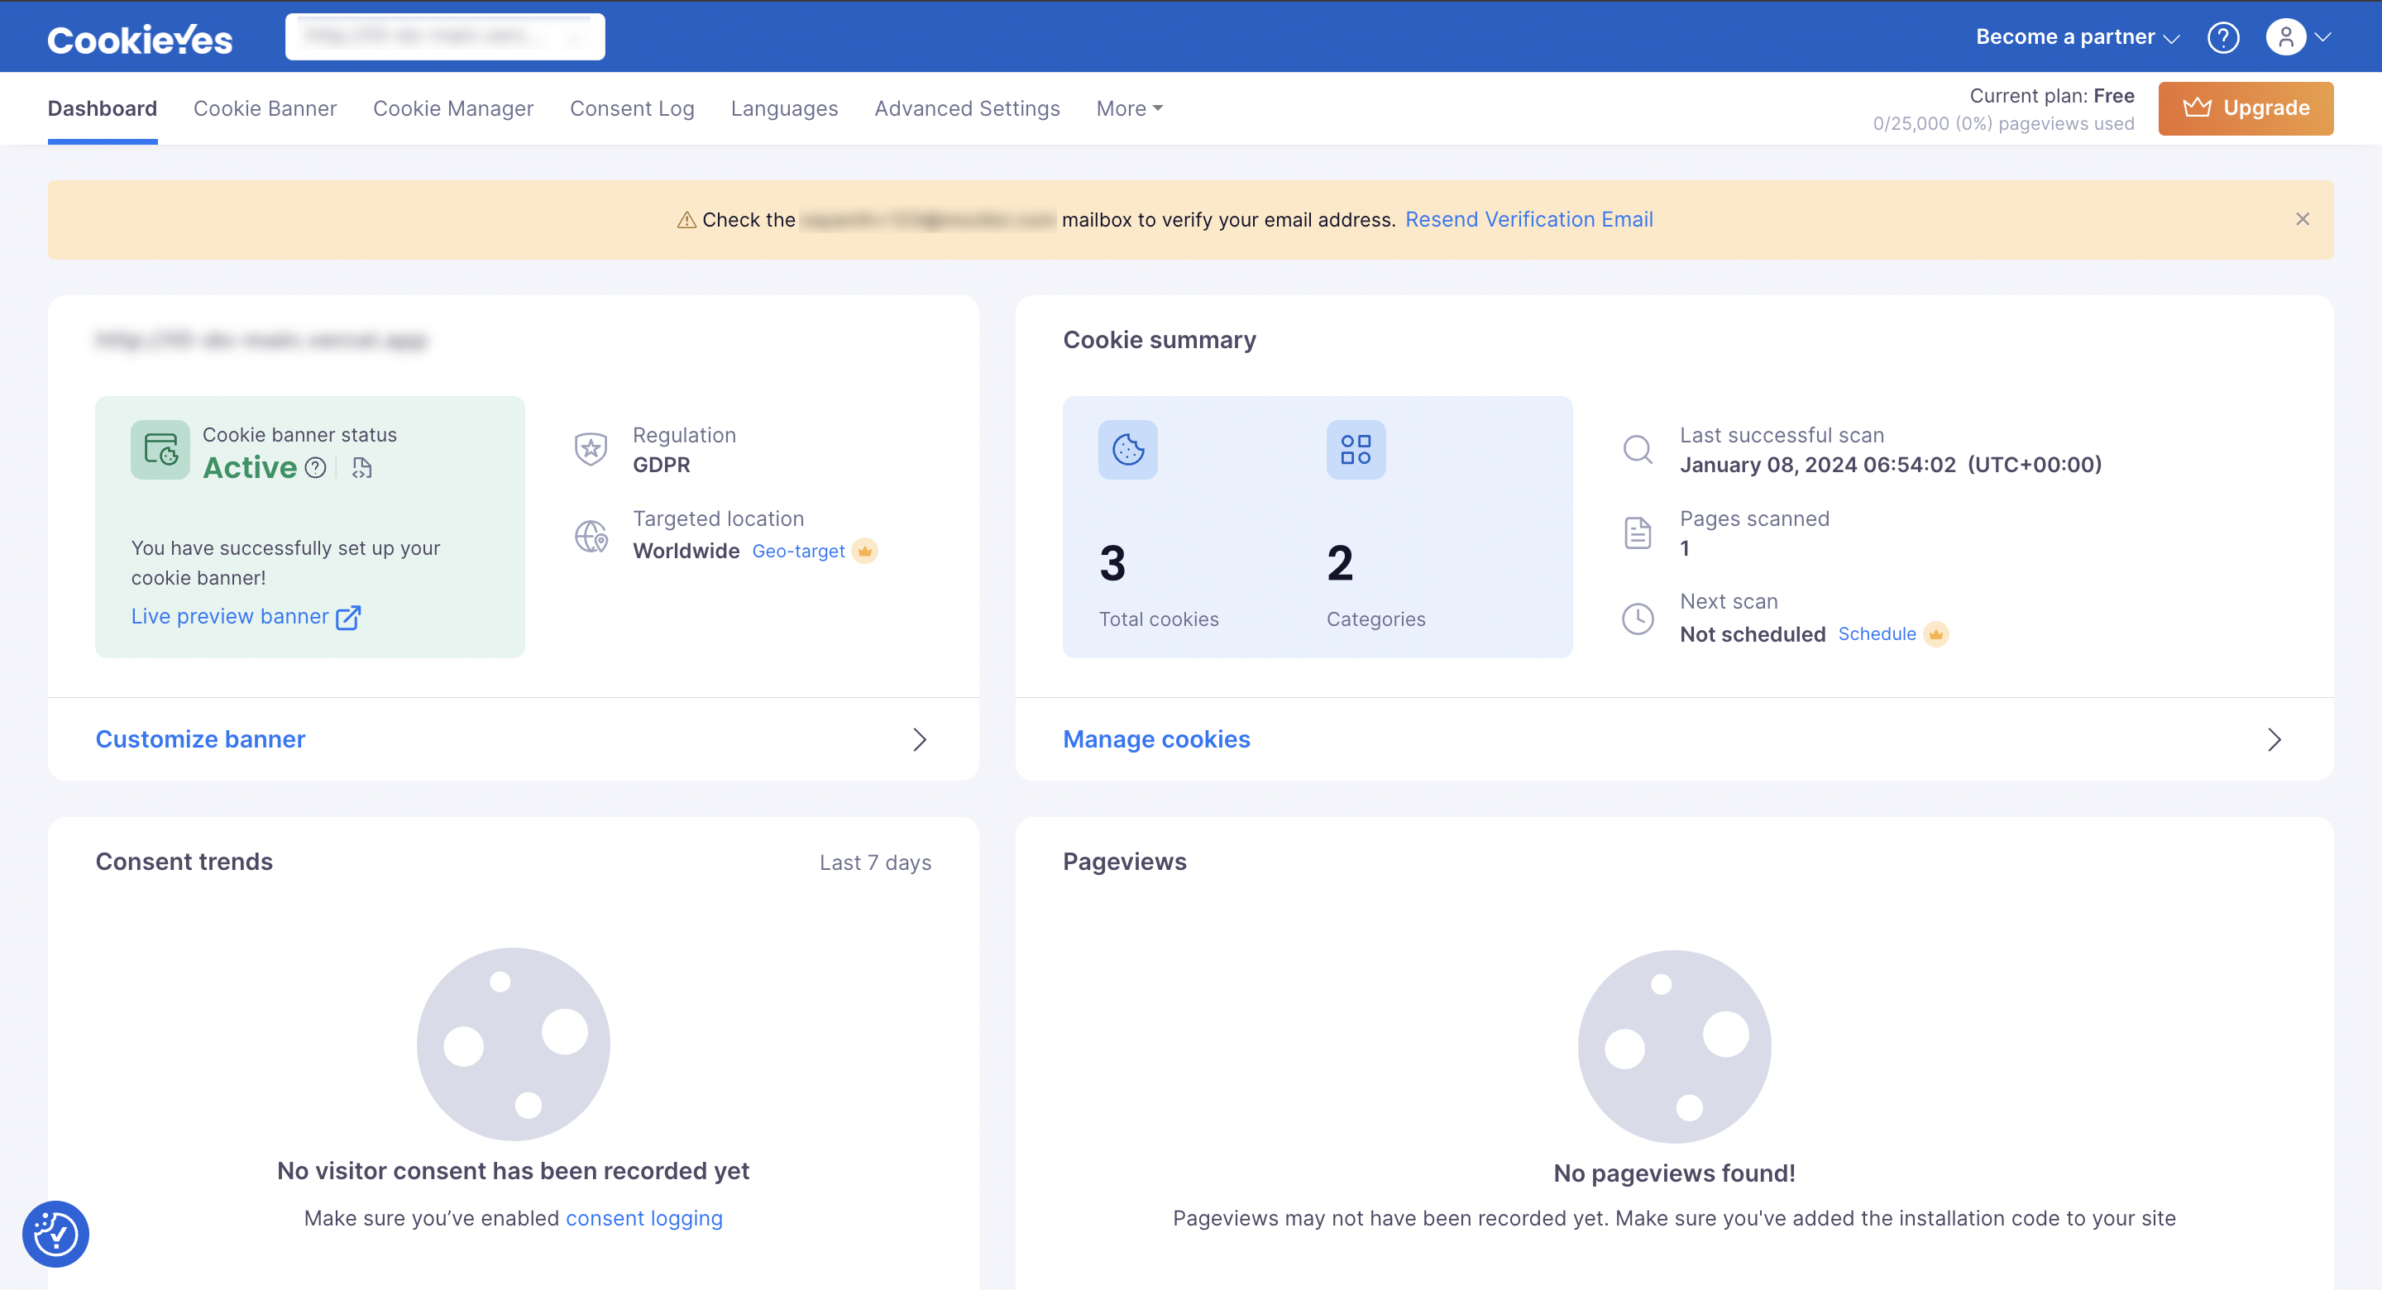Click the Resend Verification Email link

point(1528,219)
